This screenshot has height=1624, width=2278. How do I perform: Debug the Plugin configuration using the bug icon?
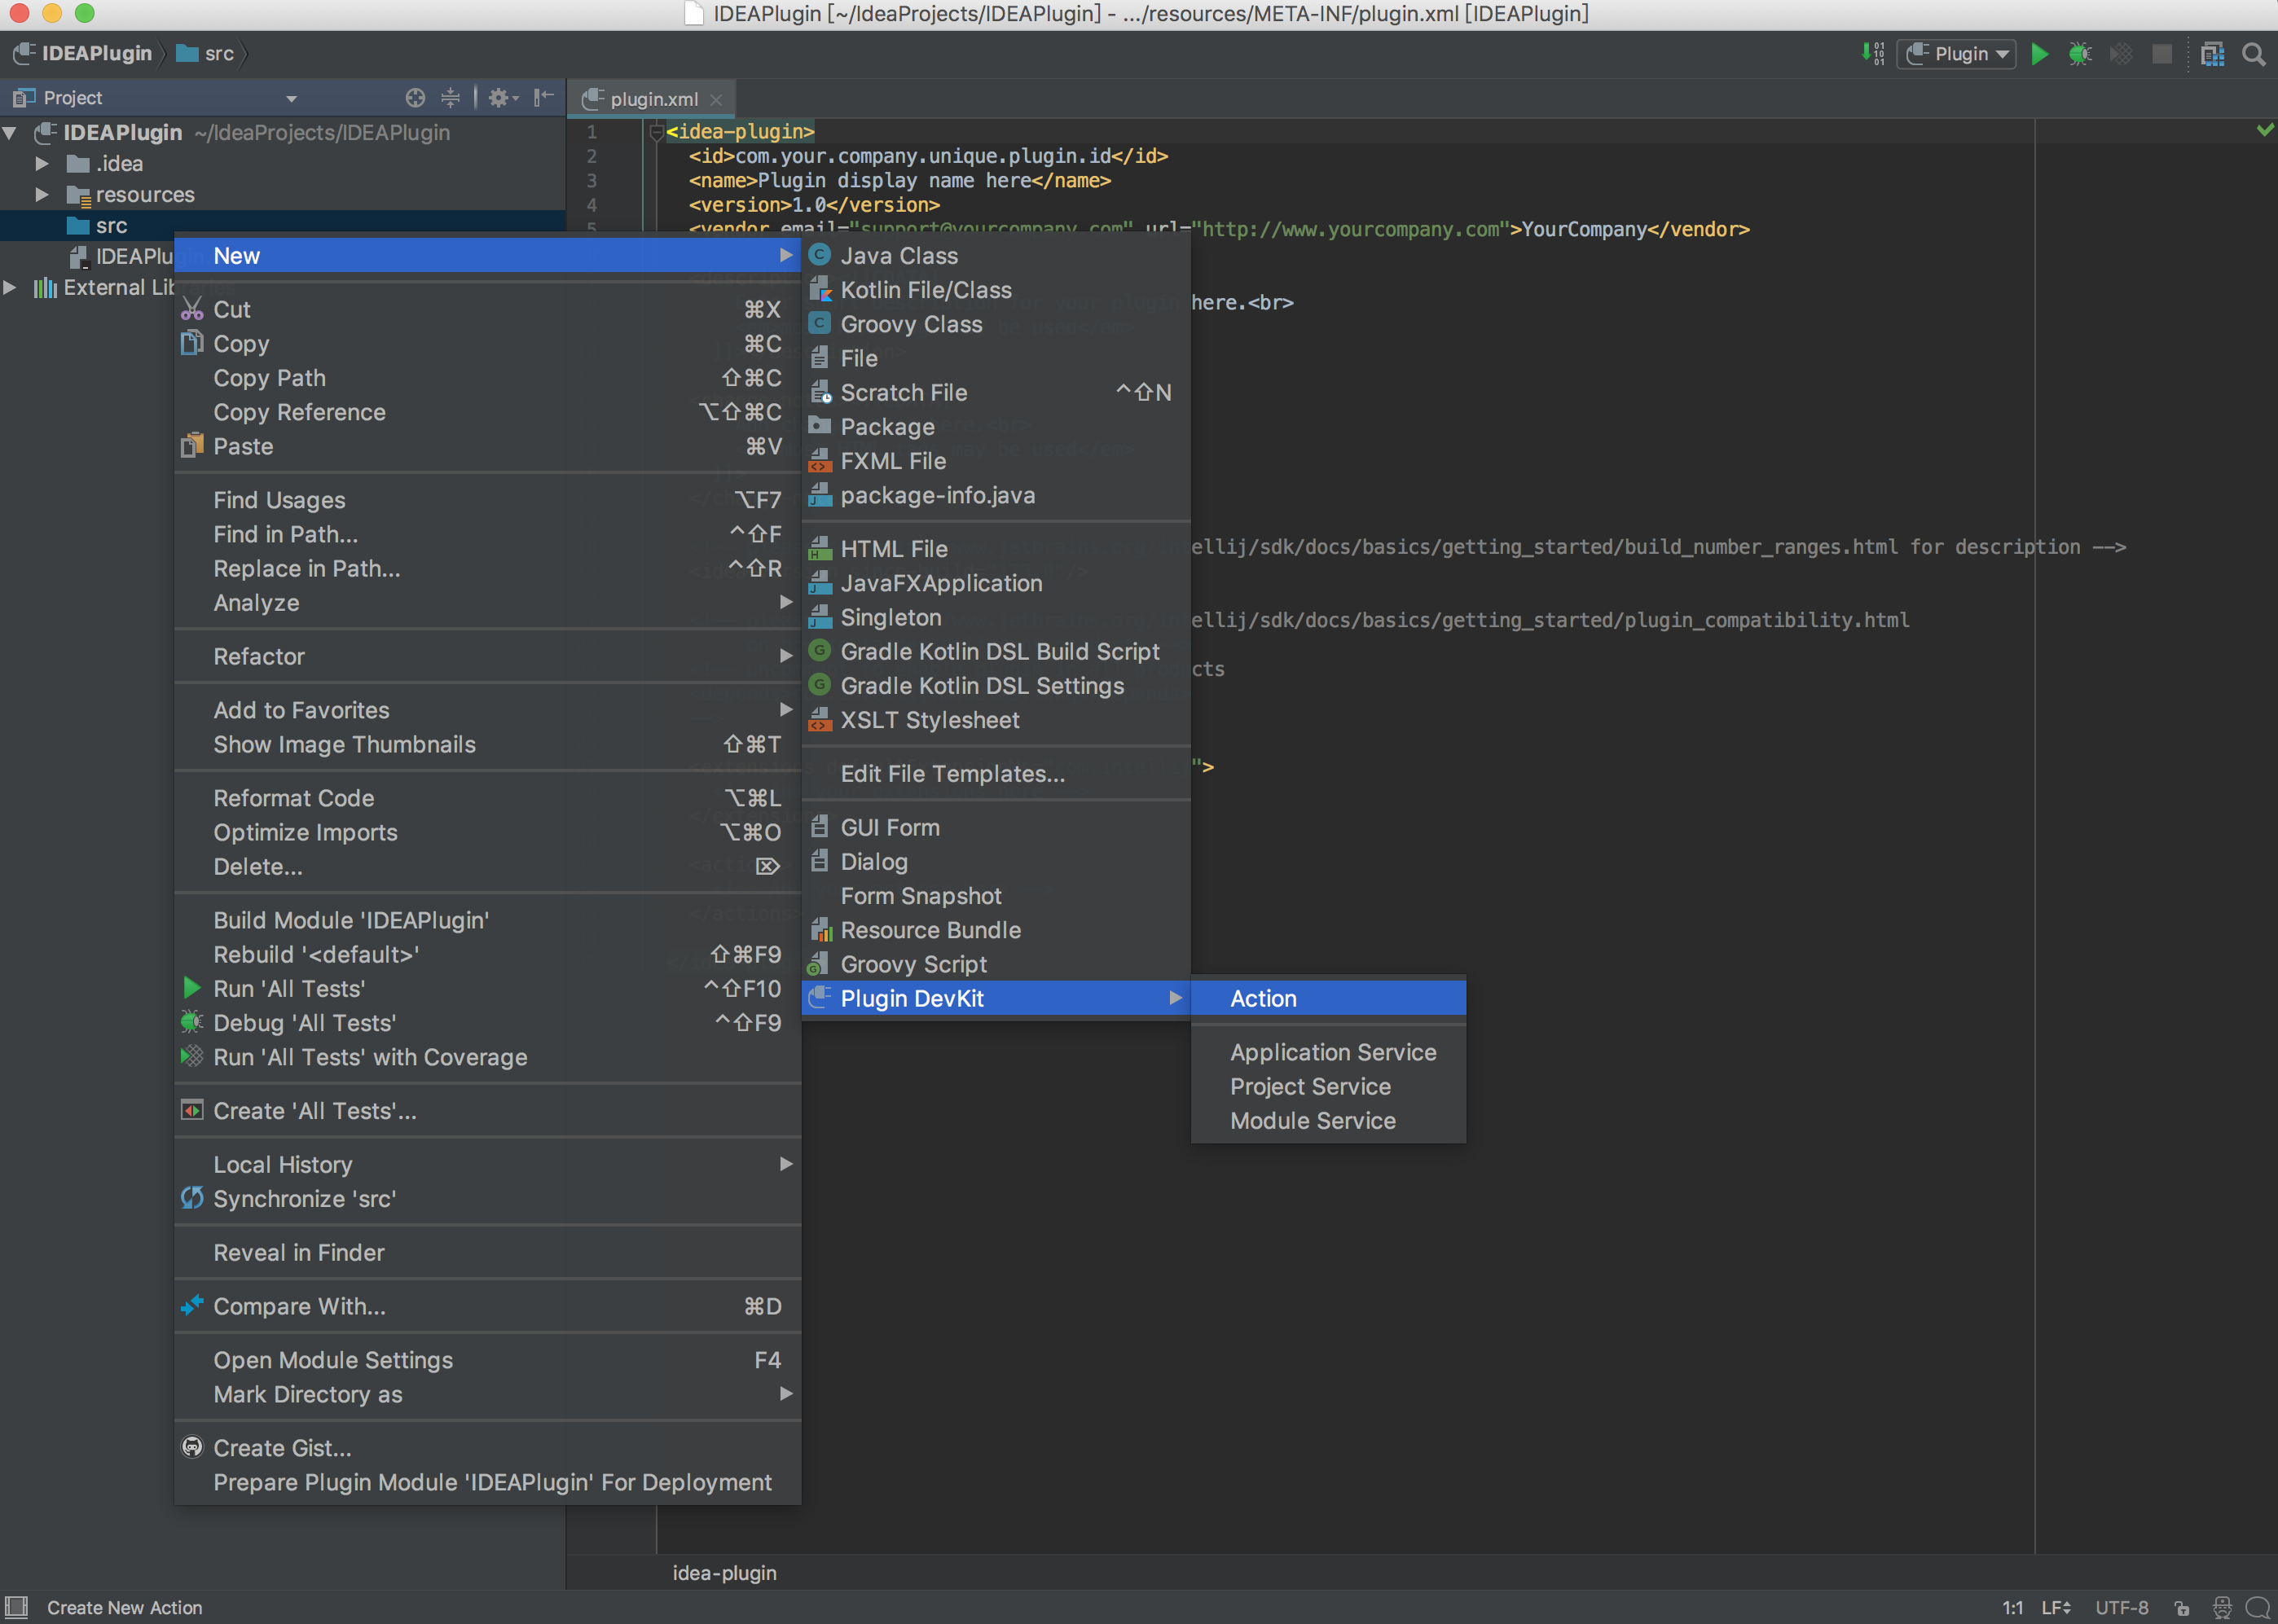coord(2081,54)
